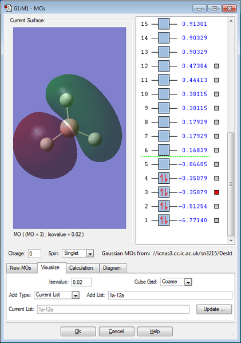
Task: Toggle the surface marker for MO 10
Action: [216, 94]
